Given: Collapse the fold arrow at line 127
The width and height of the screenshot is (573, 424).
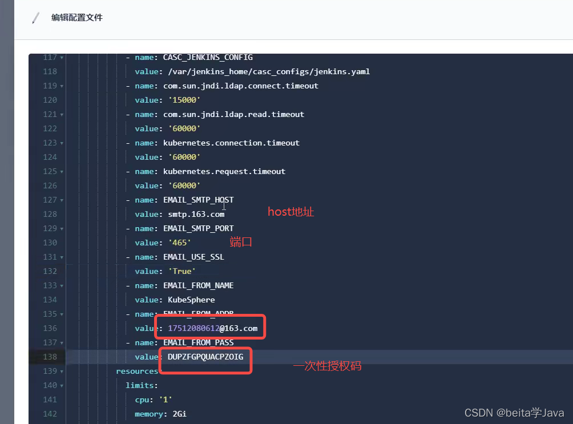Looking at the screenshot, I should click(62, 200).
